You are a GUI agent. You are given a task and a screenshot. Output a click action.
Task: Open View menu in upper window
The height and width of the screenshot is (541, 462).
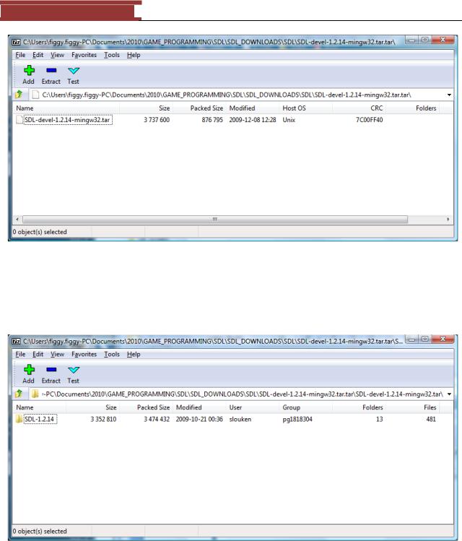57,55
